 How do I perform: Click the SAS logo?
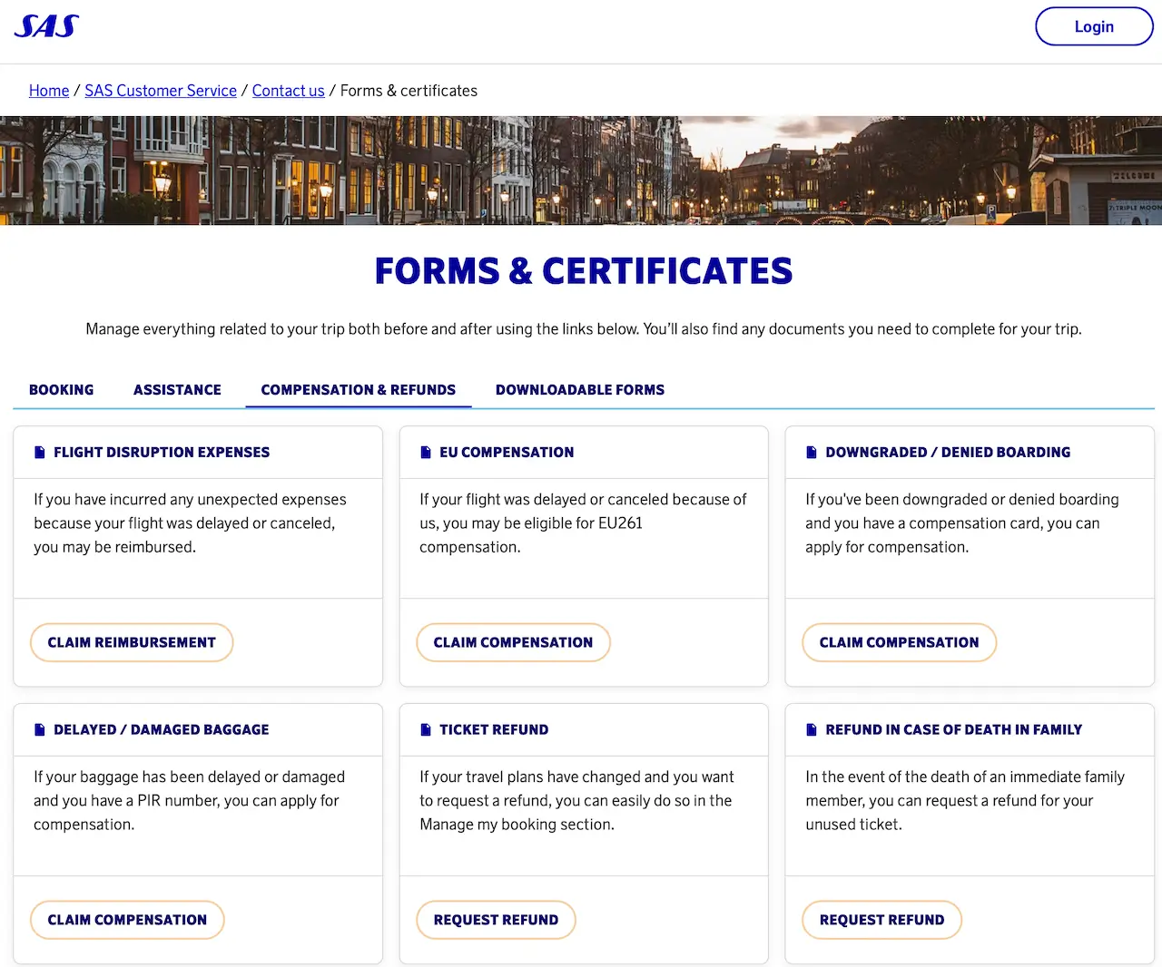[x=46, y=26]
